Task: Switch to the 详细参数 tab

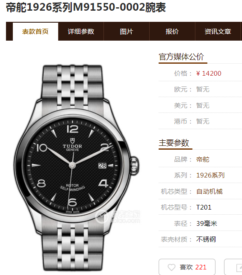Action: (81, 32)
